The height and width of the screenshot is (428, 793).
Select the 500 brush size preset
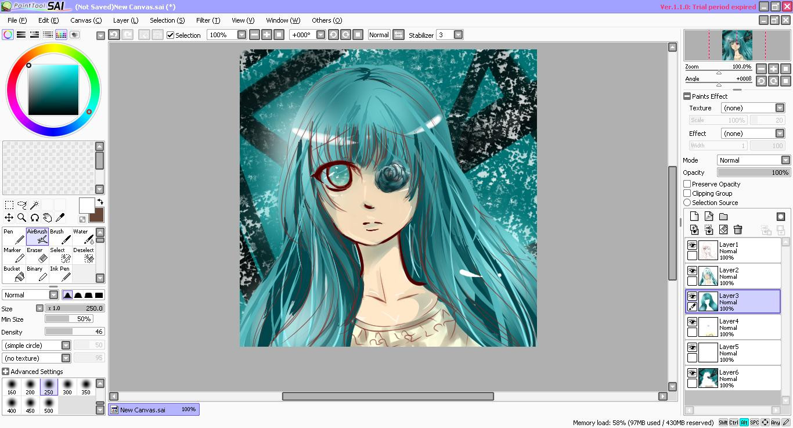(x=49, y=406)
